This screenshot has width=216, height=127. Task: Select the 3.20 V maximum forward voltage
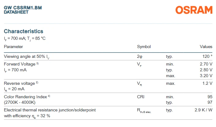(206, 76)
